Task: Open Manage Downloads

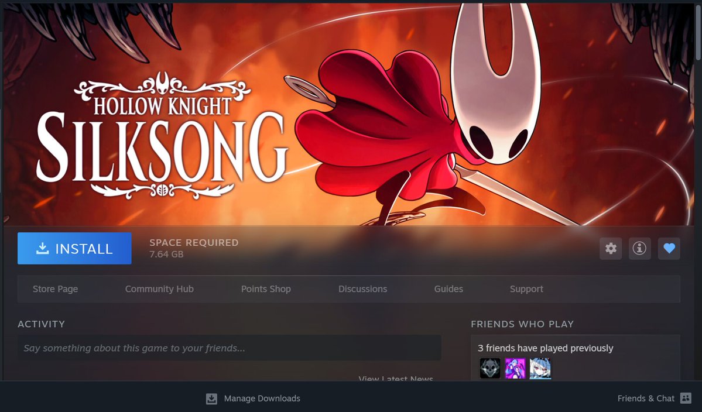Action: pos(262,399)
